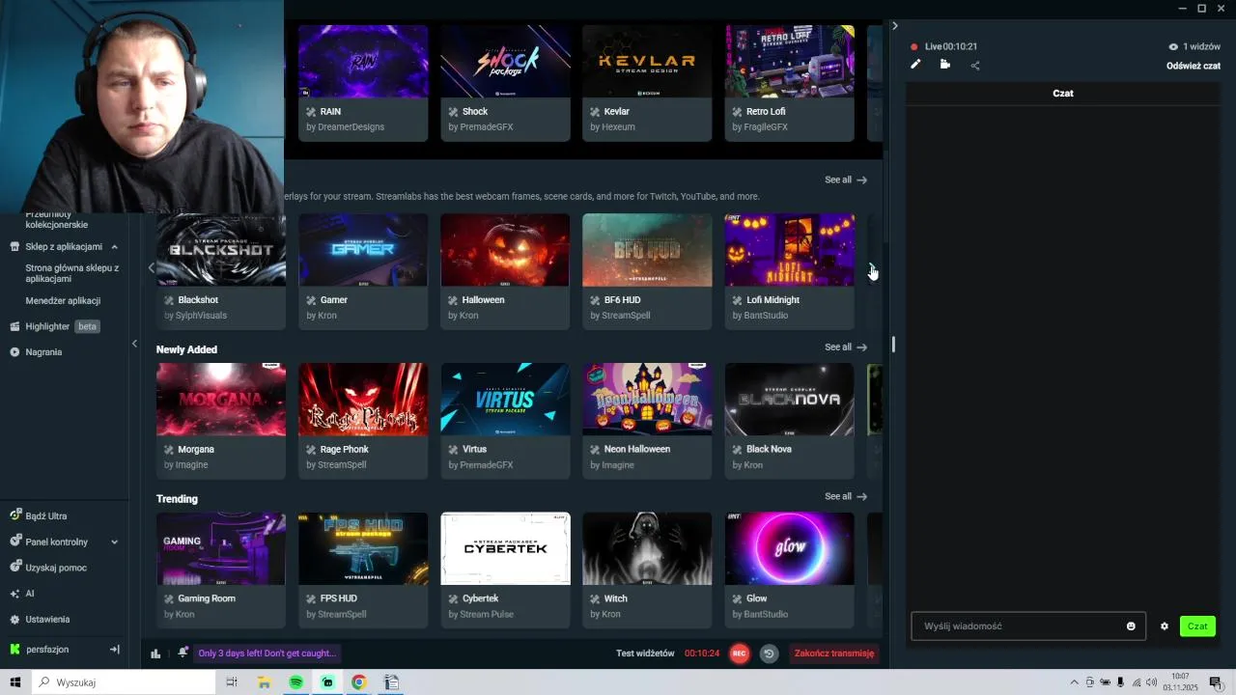The width and height of the screenshot is (1236, 695).
Task: Open the Virtus overlay thumbnail
Action: pos(505,400)
